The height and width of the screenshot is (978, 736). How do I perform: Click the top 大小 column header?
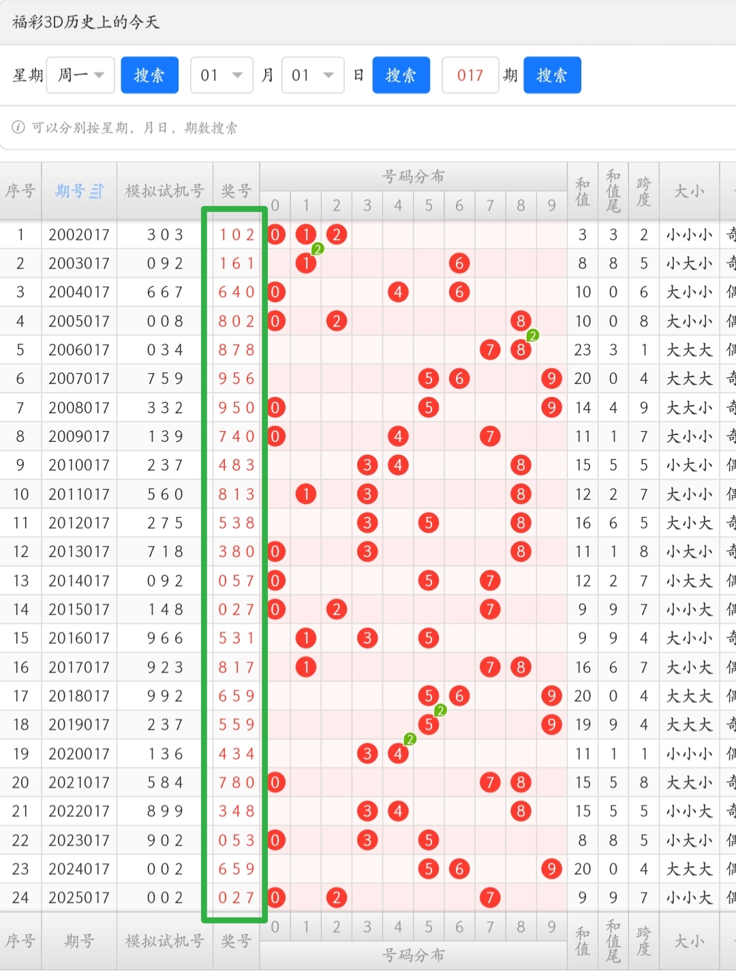pyautogui.click(x=688, y=192)
